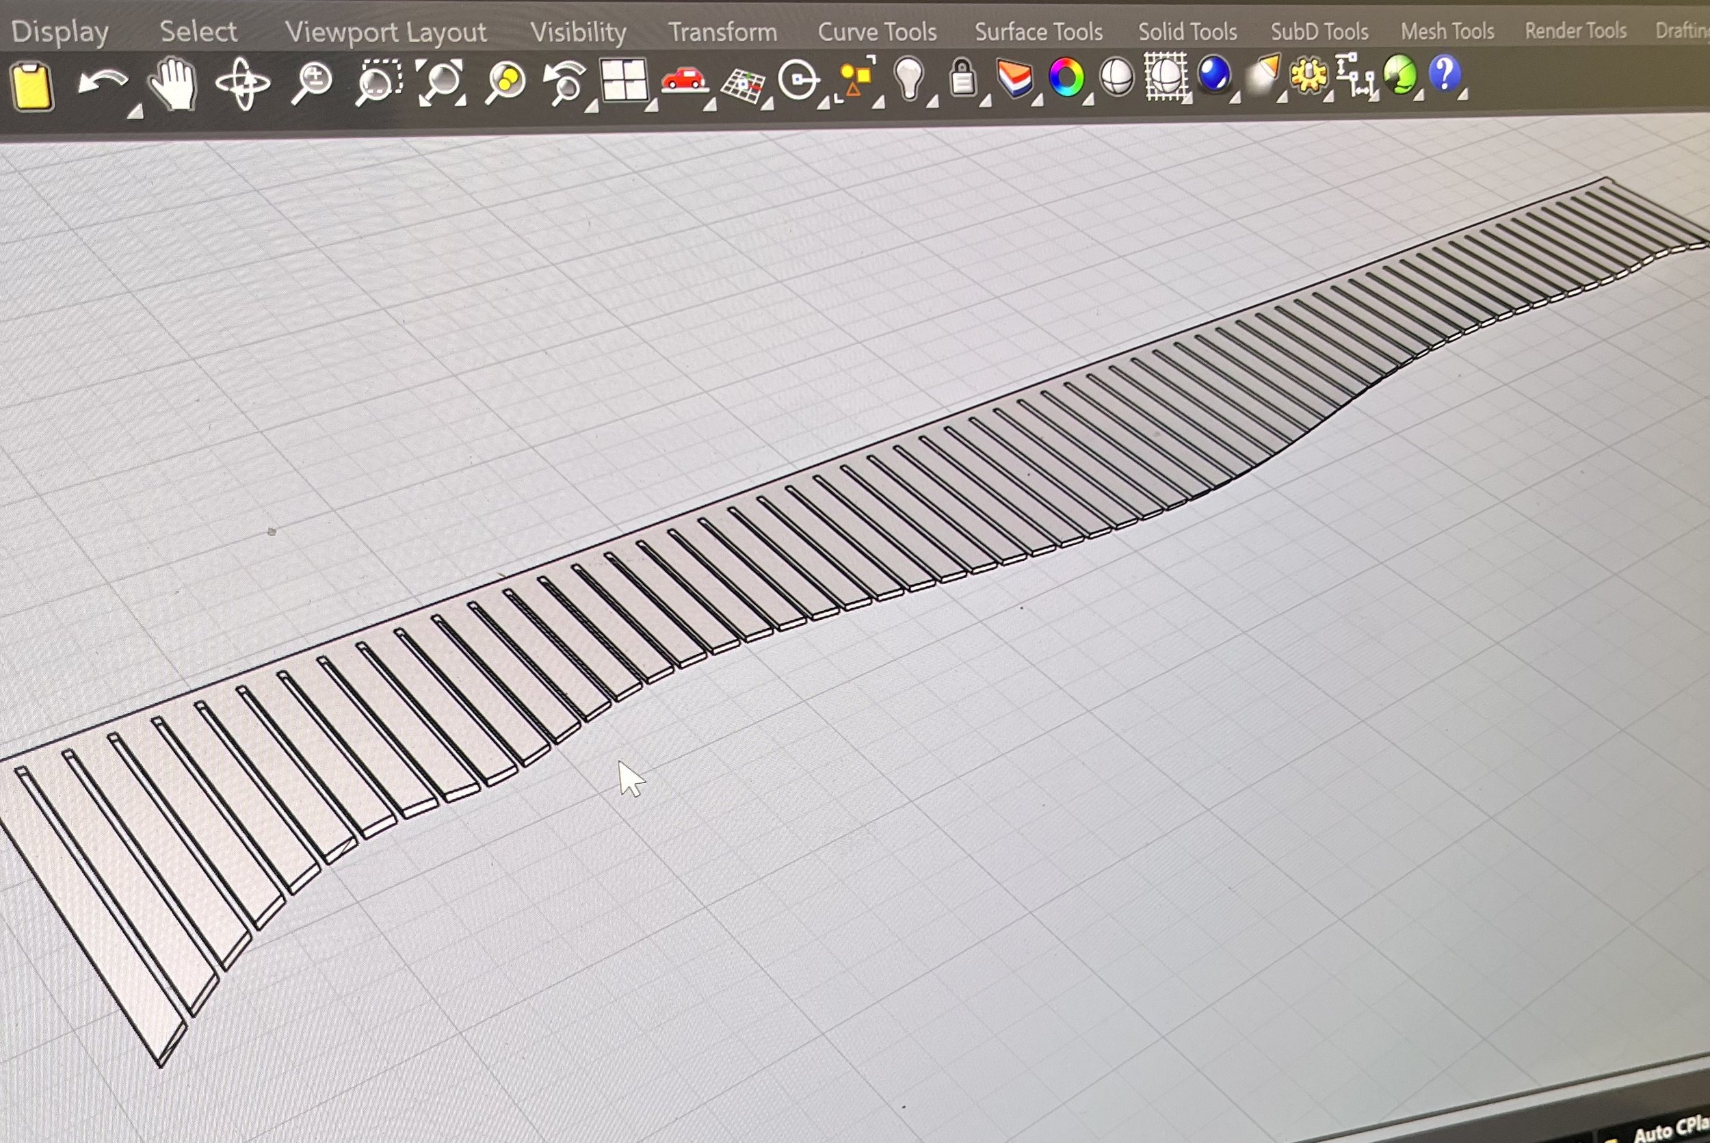Click the spotlight Create Light icon

(x=1264, y=75)
